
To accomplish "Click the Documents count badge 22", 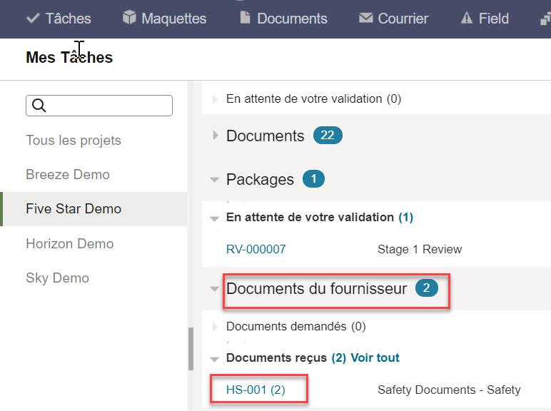I will point(328,136).
